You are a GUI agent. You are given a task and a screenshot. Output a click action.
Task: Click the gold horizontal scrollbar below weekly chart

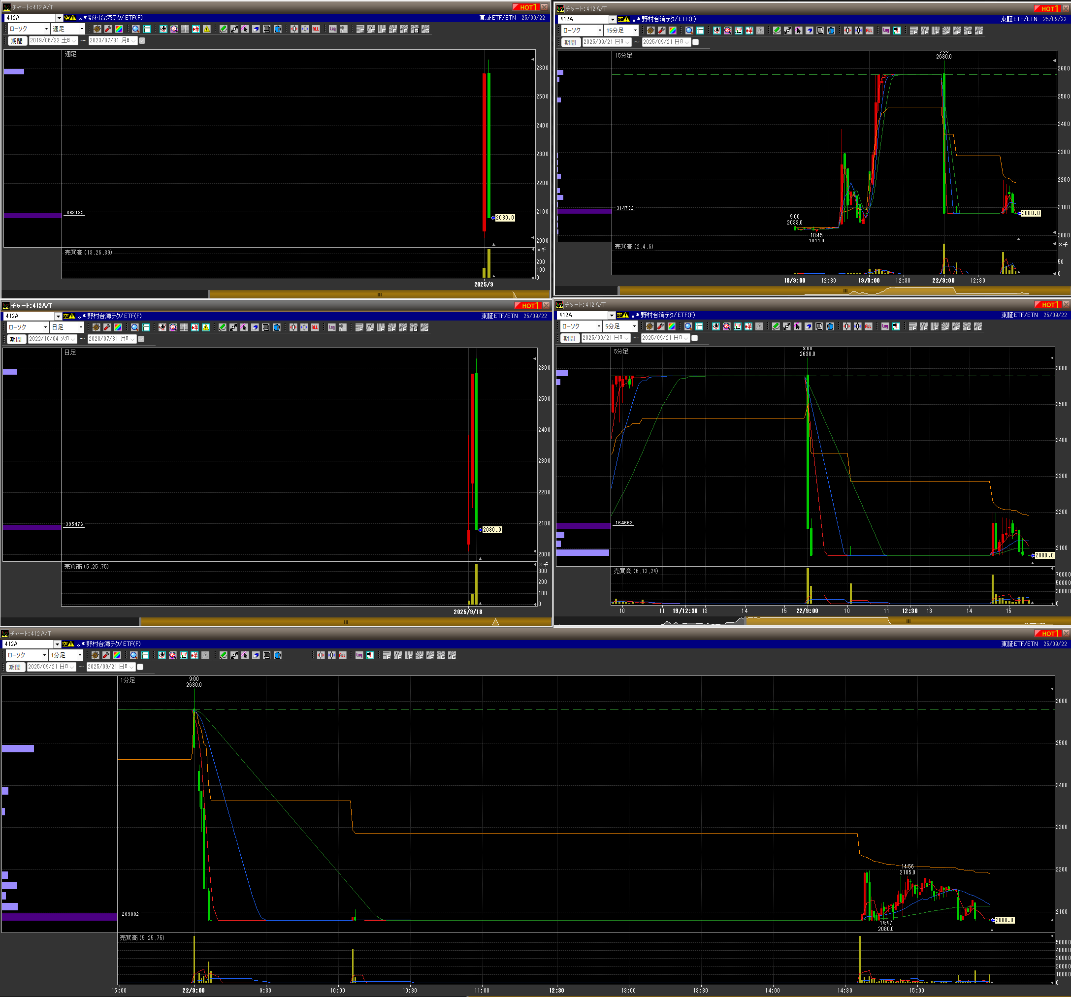click(379, 294)
